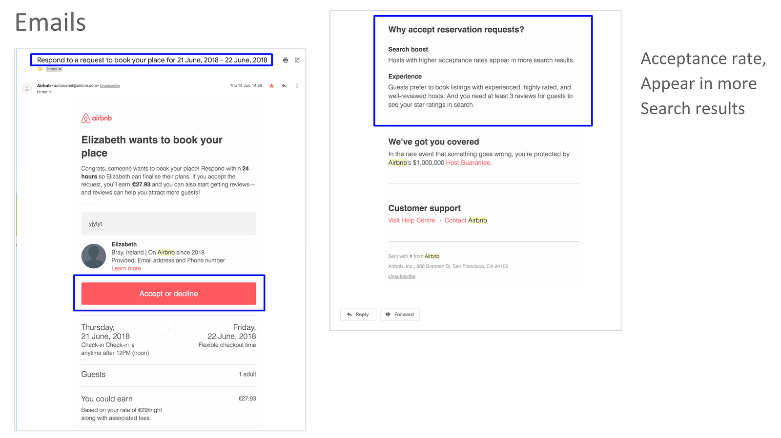781x438 pixels.
Task: Open the Learn more link about Elizabeth
Action: tap(126, 268)
